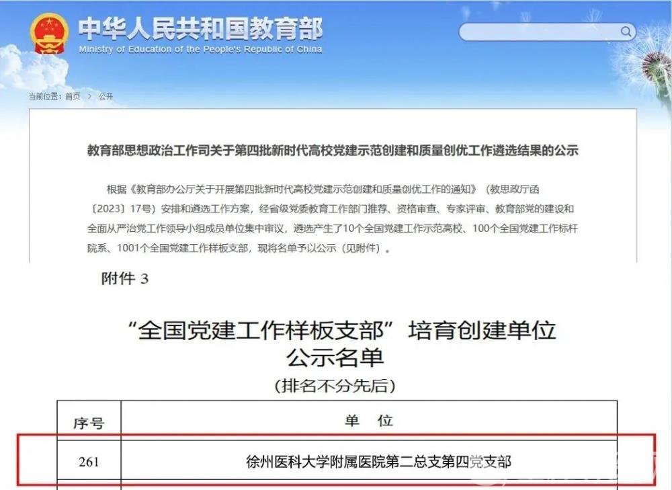Click the Ministry of Education English subtitle
Image resolution: width=672 pixels, height=490 pixels.
tap(200, 49)
